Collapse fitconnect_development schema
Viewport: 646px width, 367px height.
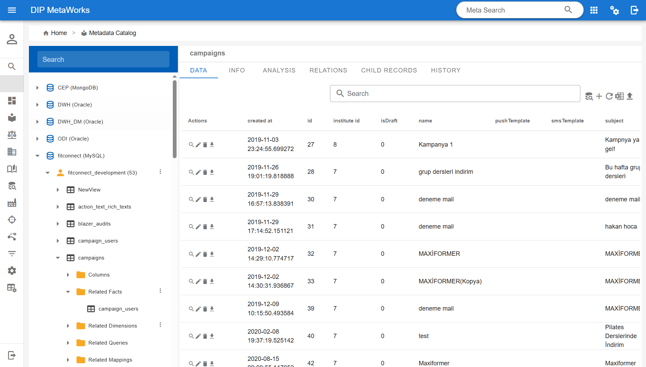[x=48, y=173]
